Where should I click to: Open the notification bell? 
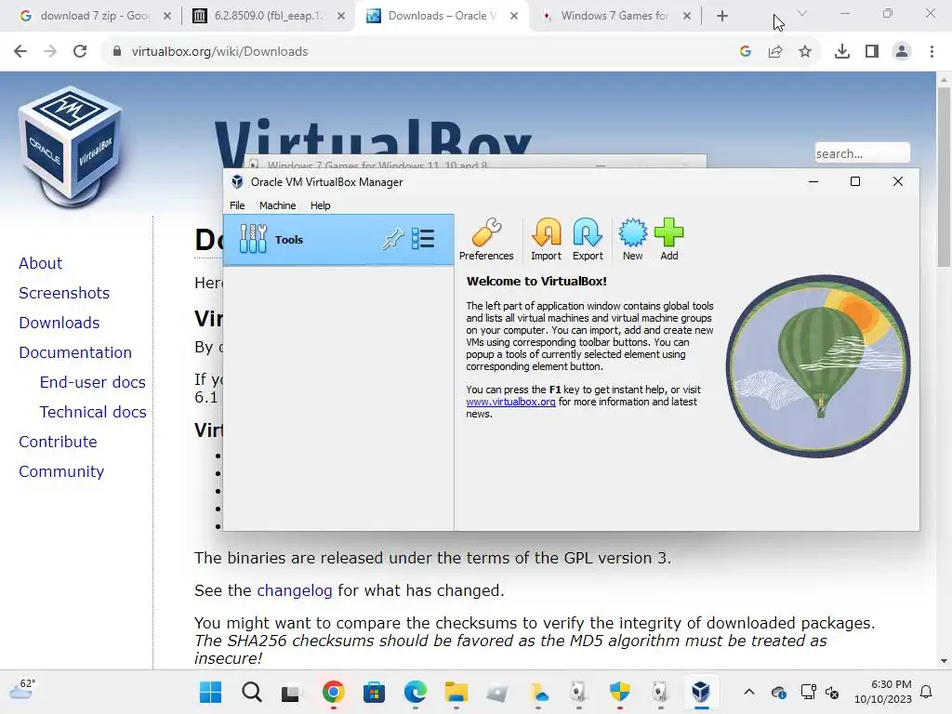[927, 692]
